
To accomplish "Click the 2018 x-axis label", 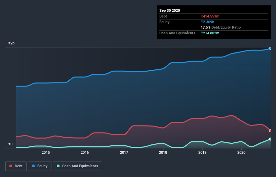I will pos(163,152).
